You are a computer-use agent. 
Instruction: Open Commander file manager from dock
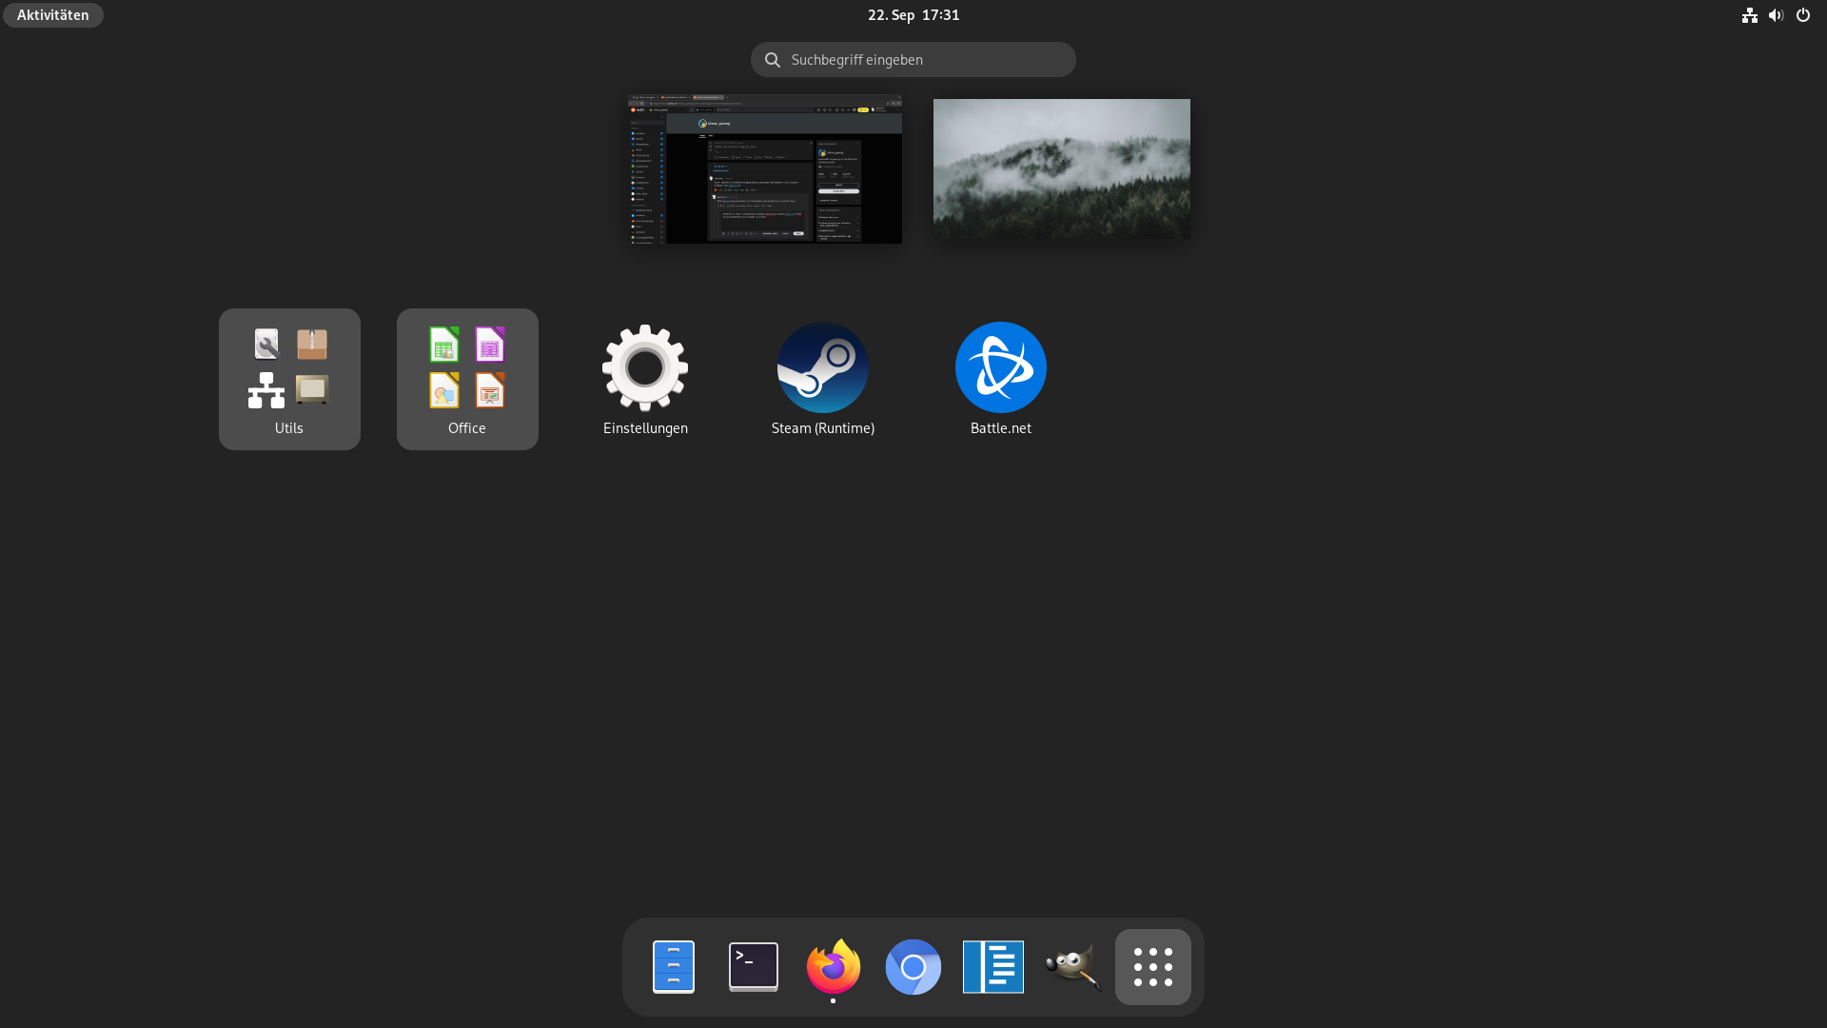(674, 966)
